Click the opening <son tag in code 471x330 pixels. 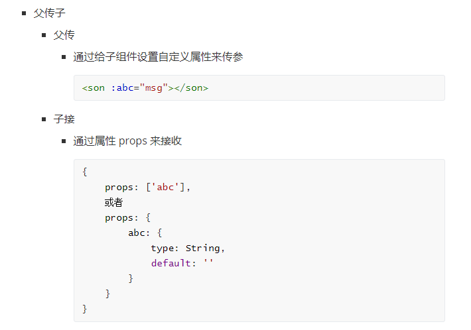coord(94,88)
